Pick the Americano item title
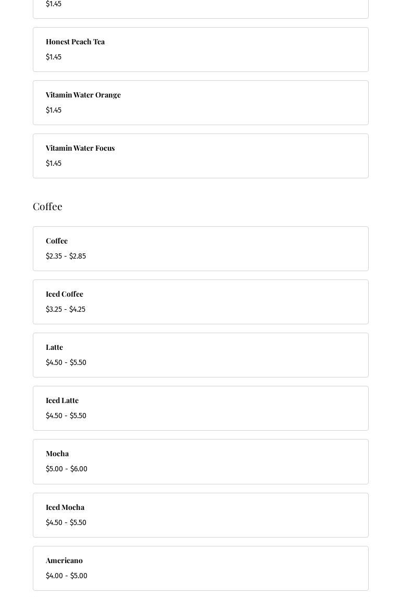Image resolution: width=401 pixels, height=597 pixels. (x=64, y=561)
